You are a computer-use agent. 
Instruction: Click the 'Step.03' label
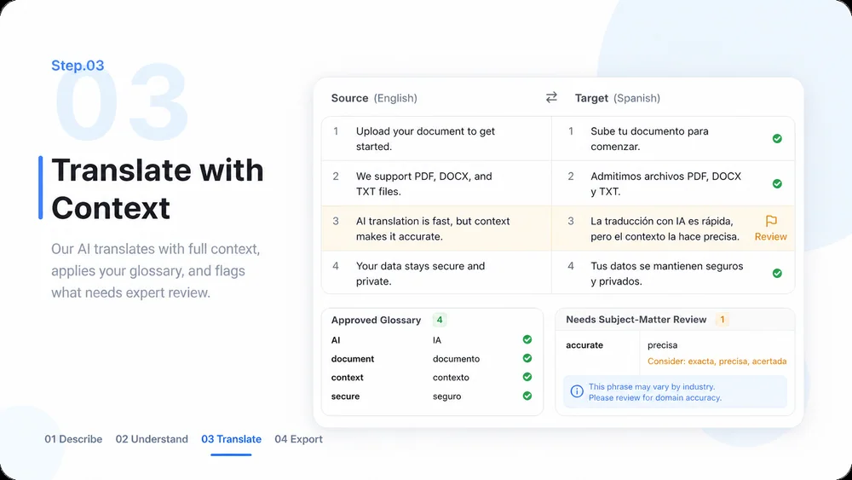pyautogui.click(x=78, y=66)
